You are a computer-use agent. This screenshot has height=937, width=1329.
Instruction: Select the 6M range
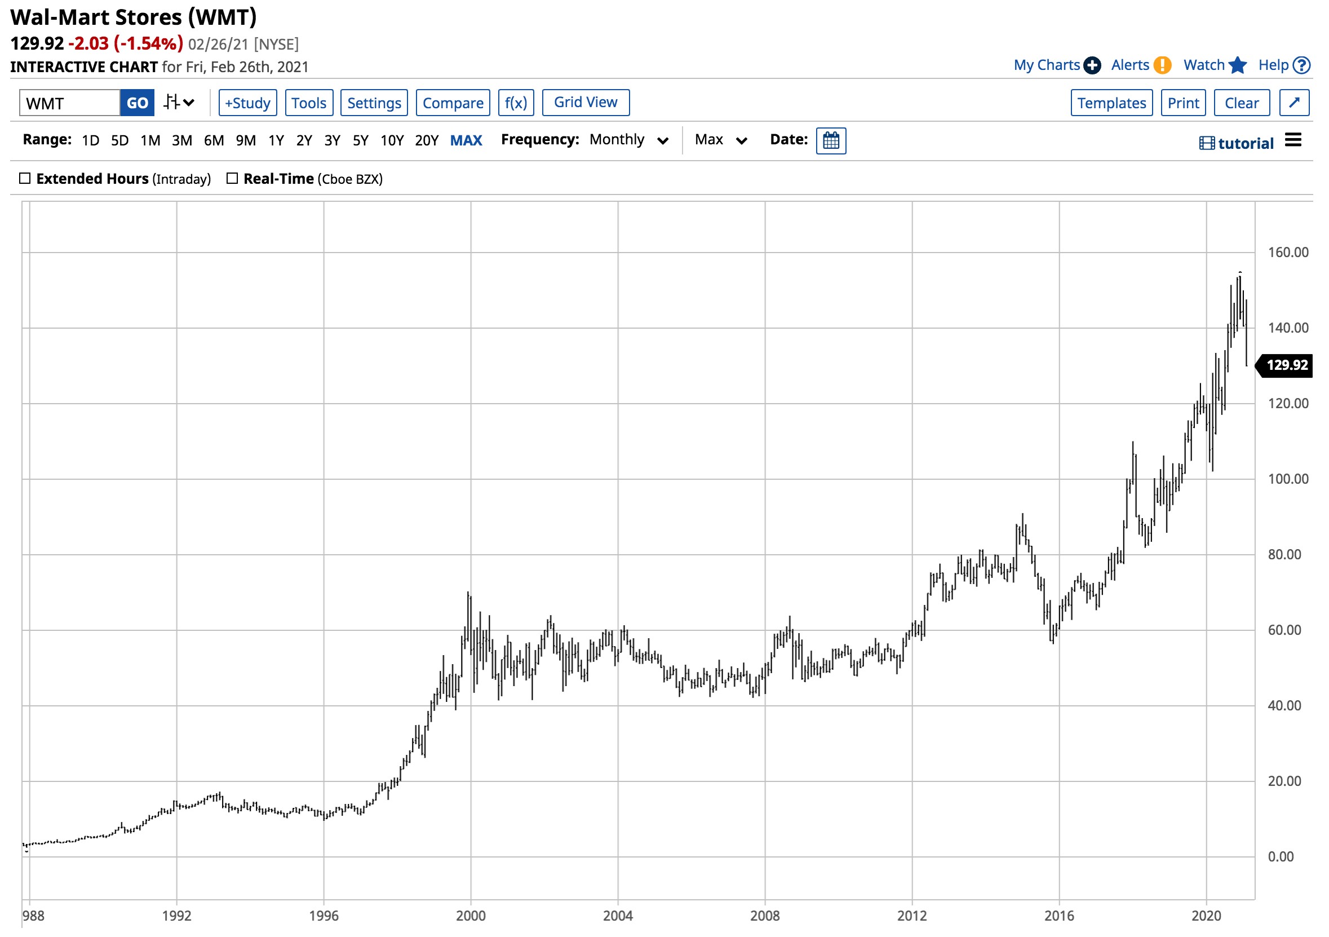click(x=214, y=140)
